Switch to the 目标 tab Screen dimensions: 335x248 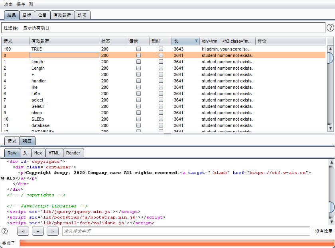click(x=27, y=15)
